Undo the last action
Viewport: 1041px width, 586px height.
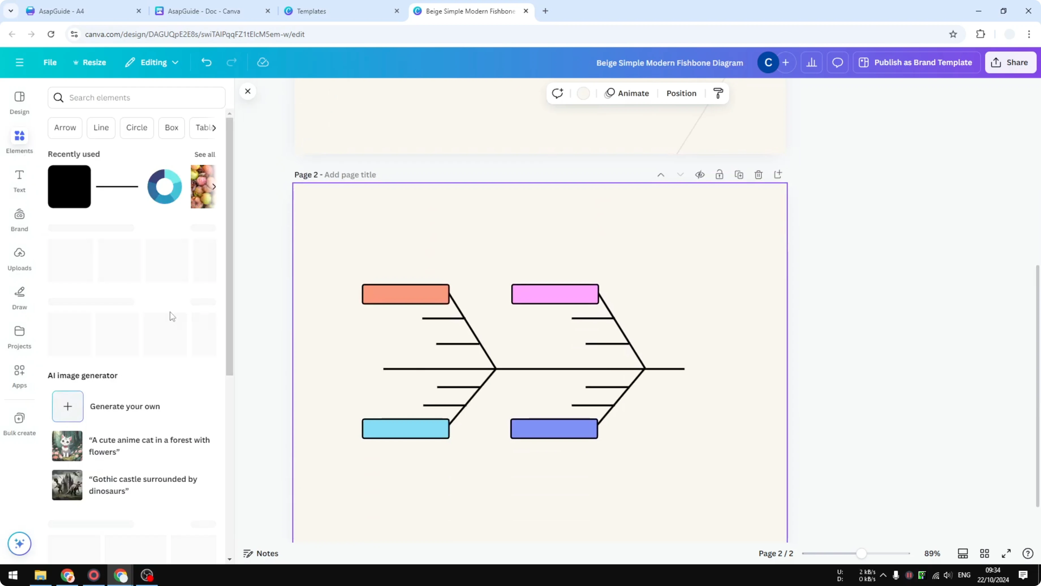click(x=207, y=62)
